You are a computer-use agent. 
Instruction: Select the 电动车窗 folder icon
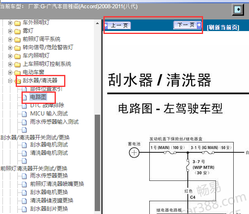click(x=17, y=73)
